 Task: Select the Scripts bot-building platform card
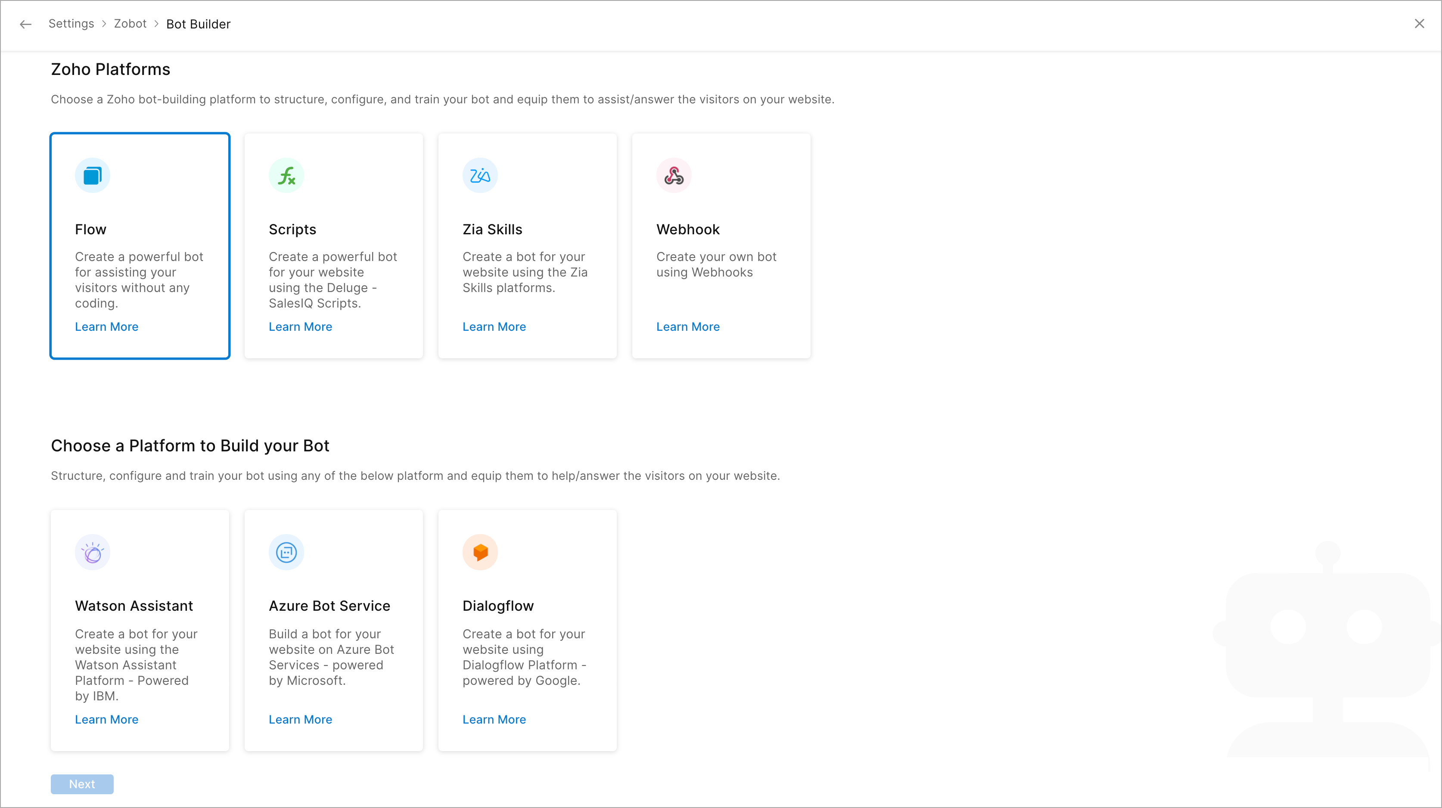point(334,245)
